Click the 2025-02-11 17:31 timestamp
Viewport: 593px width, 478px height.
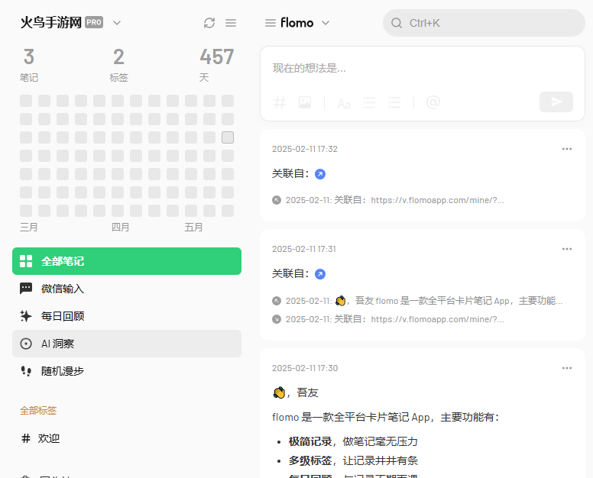pos(304,249)
